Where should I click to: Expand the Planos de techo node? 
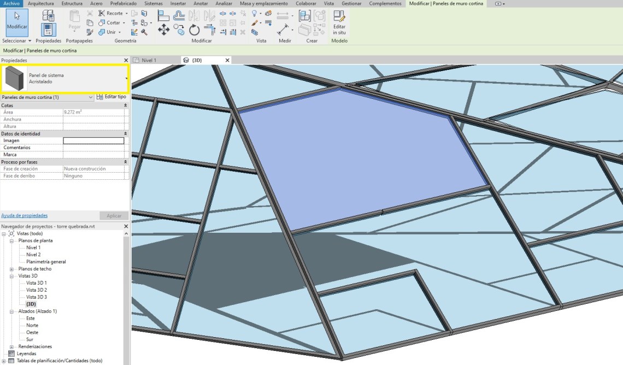pyautogui.click(x=11, y=269)
